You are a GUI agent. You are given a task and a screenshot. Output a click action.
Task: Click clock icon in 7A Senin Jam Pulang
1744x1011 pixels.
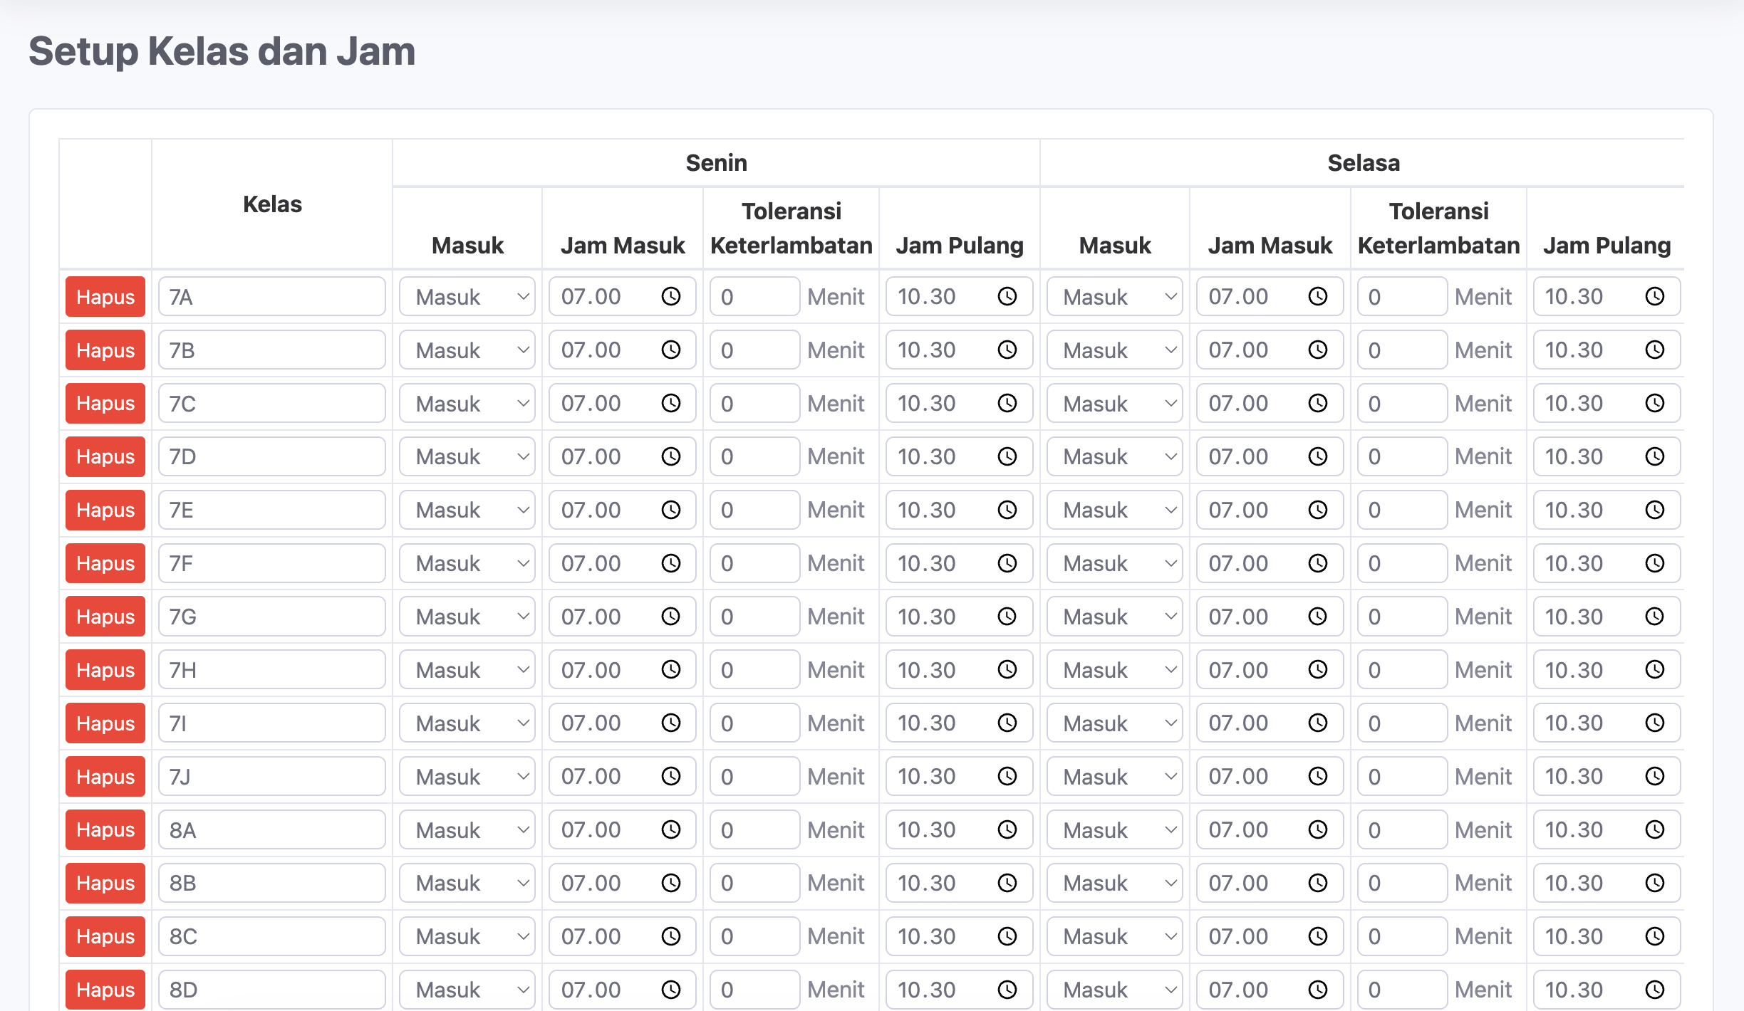(x=1007, y=296)
